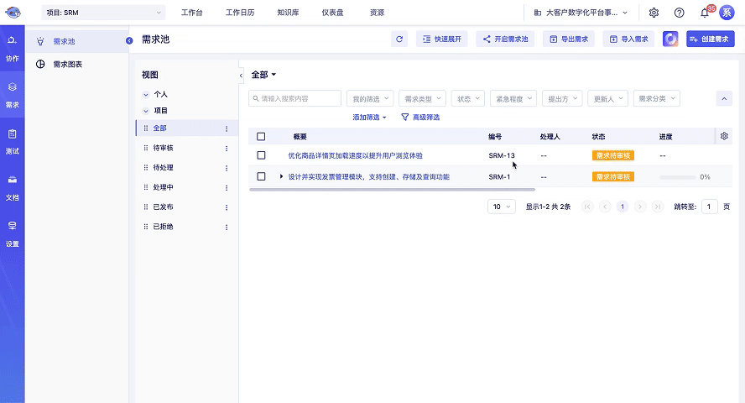
Task: Select the checkbox for SRM-13 row
Action: 261,155
